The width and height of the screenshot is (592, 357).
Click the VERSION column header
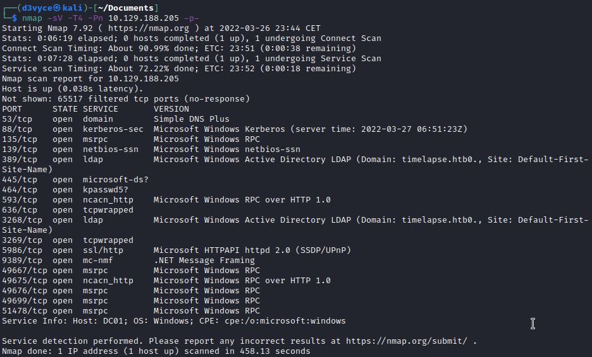[171, 109]
